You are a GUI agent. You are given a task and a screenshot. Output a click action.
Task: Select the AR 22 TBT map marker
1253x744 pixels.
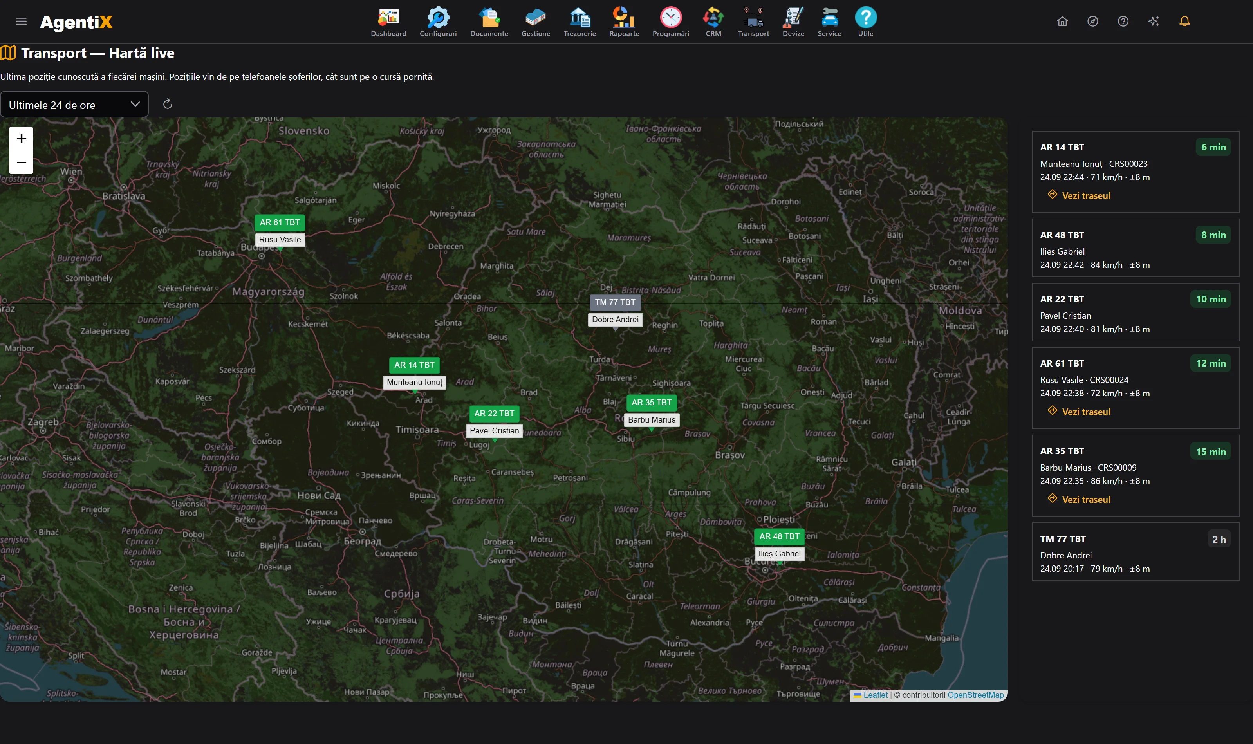tap(494, 414)
